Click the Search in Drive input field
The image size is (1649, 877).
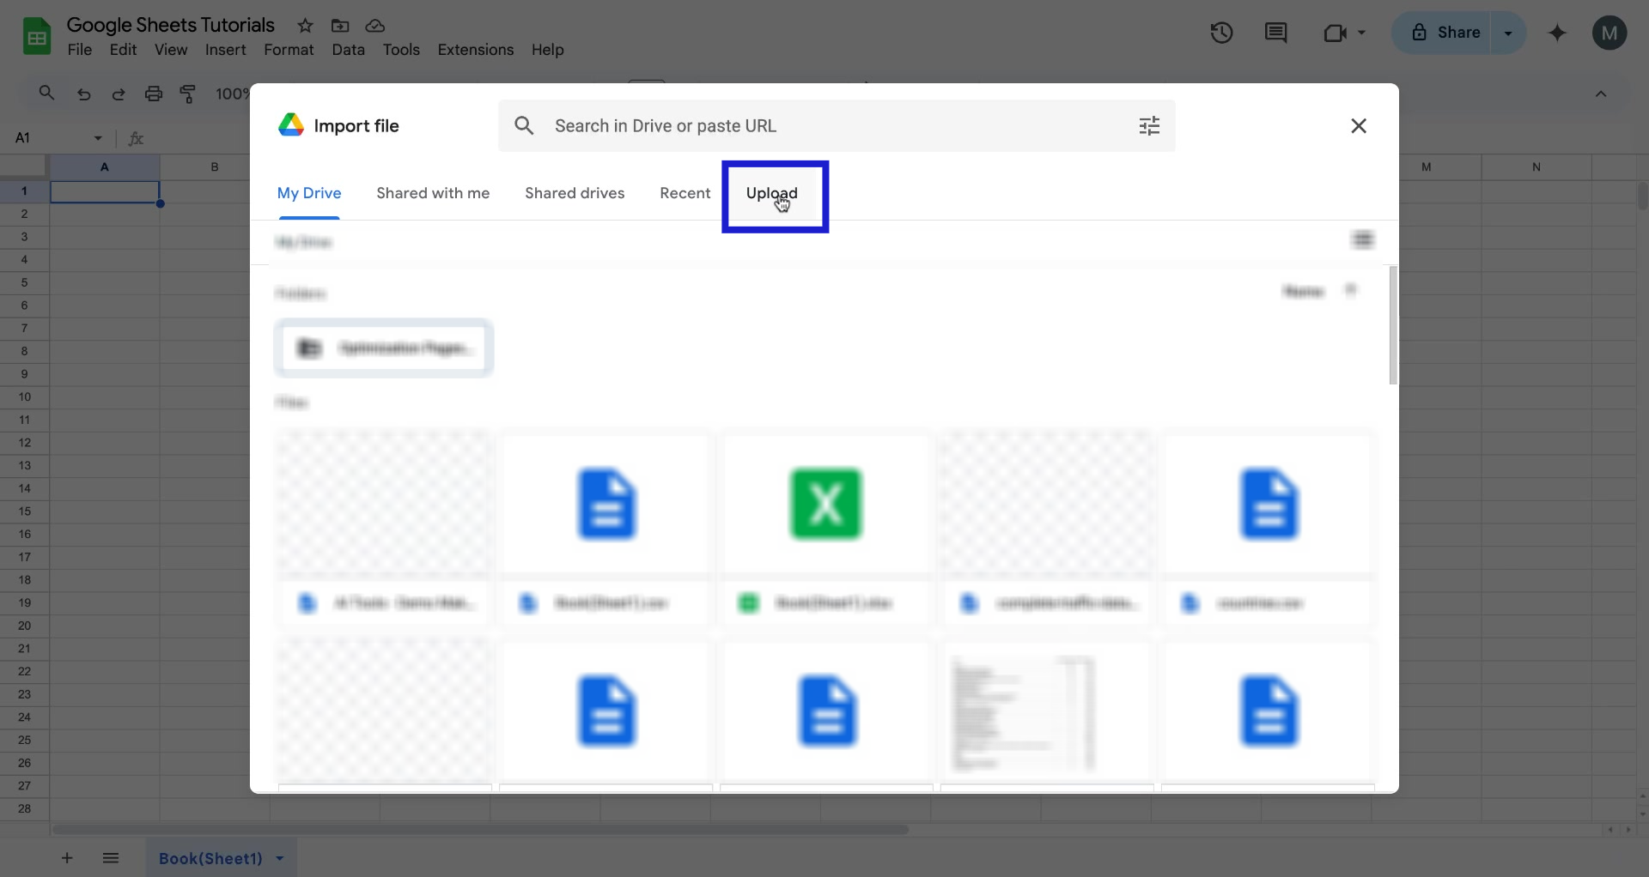point(773,125)
